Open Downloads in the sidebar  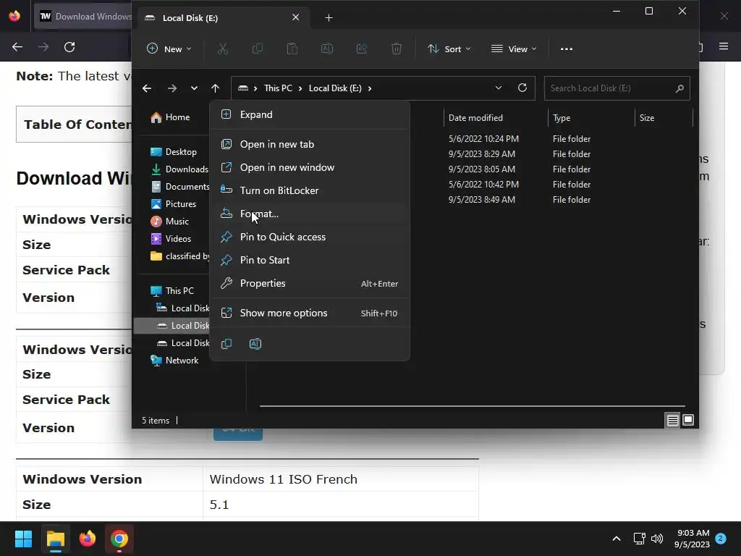click(x=179, y=169)
